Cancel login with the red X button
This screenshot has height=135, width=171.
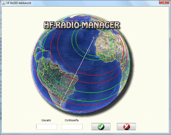pos(127,126)
